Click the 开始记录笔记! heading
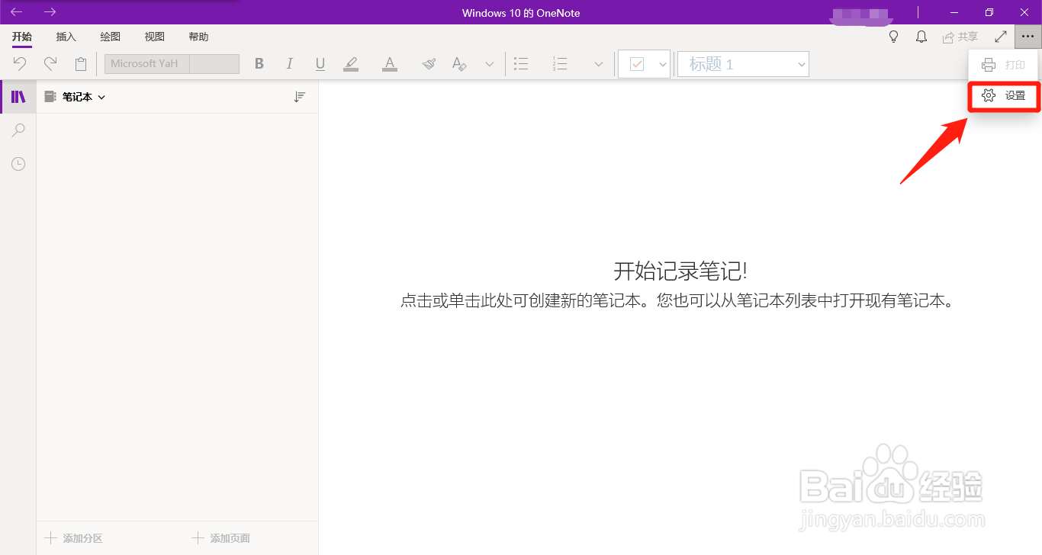 (x=680, y=271)
